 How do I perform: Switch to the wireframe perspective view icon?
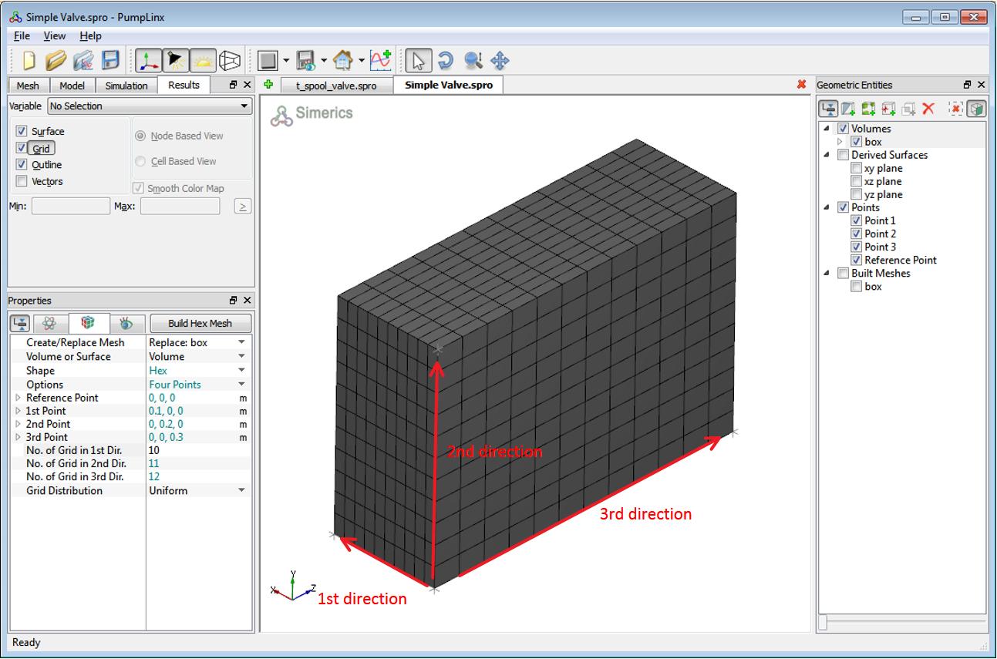(230, 60)
